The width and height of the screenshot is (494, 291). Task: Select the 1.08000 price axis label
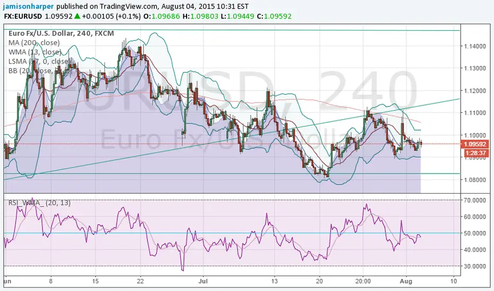tap(475, 180)
